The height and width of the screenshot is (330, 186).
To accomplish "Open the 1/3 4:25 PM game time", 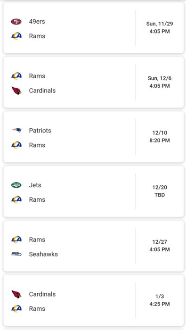I will (x=160, y=300).
